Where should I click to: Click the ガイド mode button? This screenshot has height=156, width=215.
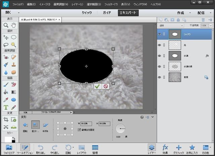coord(107,13)
